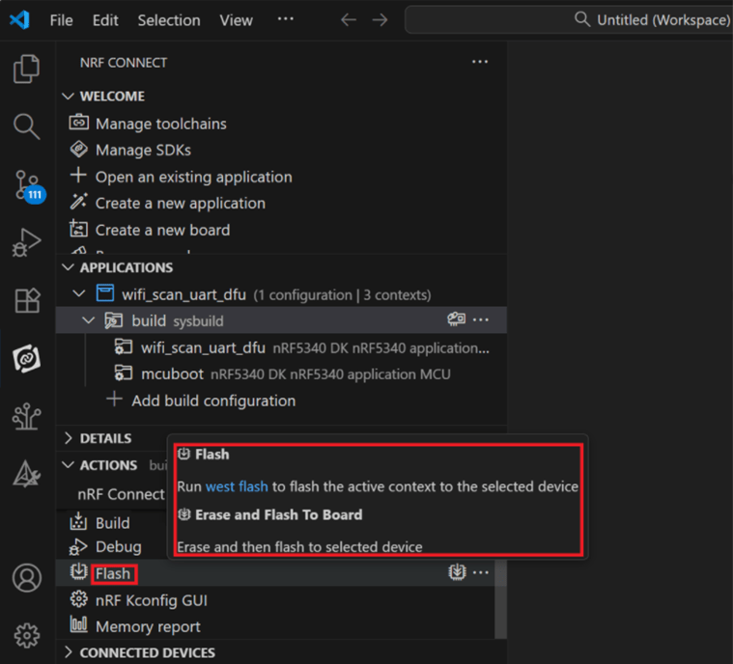The image size is (733, 664).
Task: Open Memory report
Action: point(148,626)
